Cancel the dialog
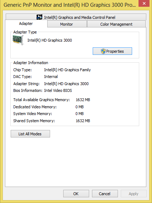This screenshot has width=152, height=203. (105, 194)
